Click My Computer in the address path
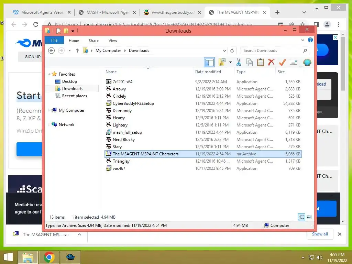Image resolution: width=352 pixels, height=264 pixels. (x=108, y=51)
